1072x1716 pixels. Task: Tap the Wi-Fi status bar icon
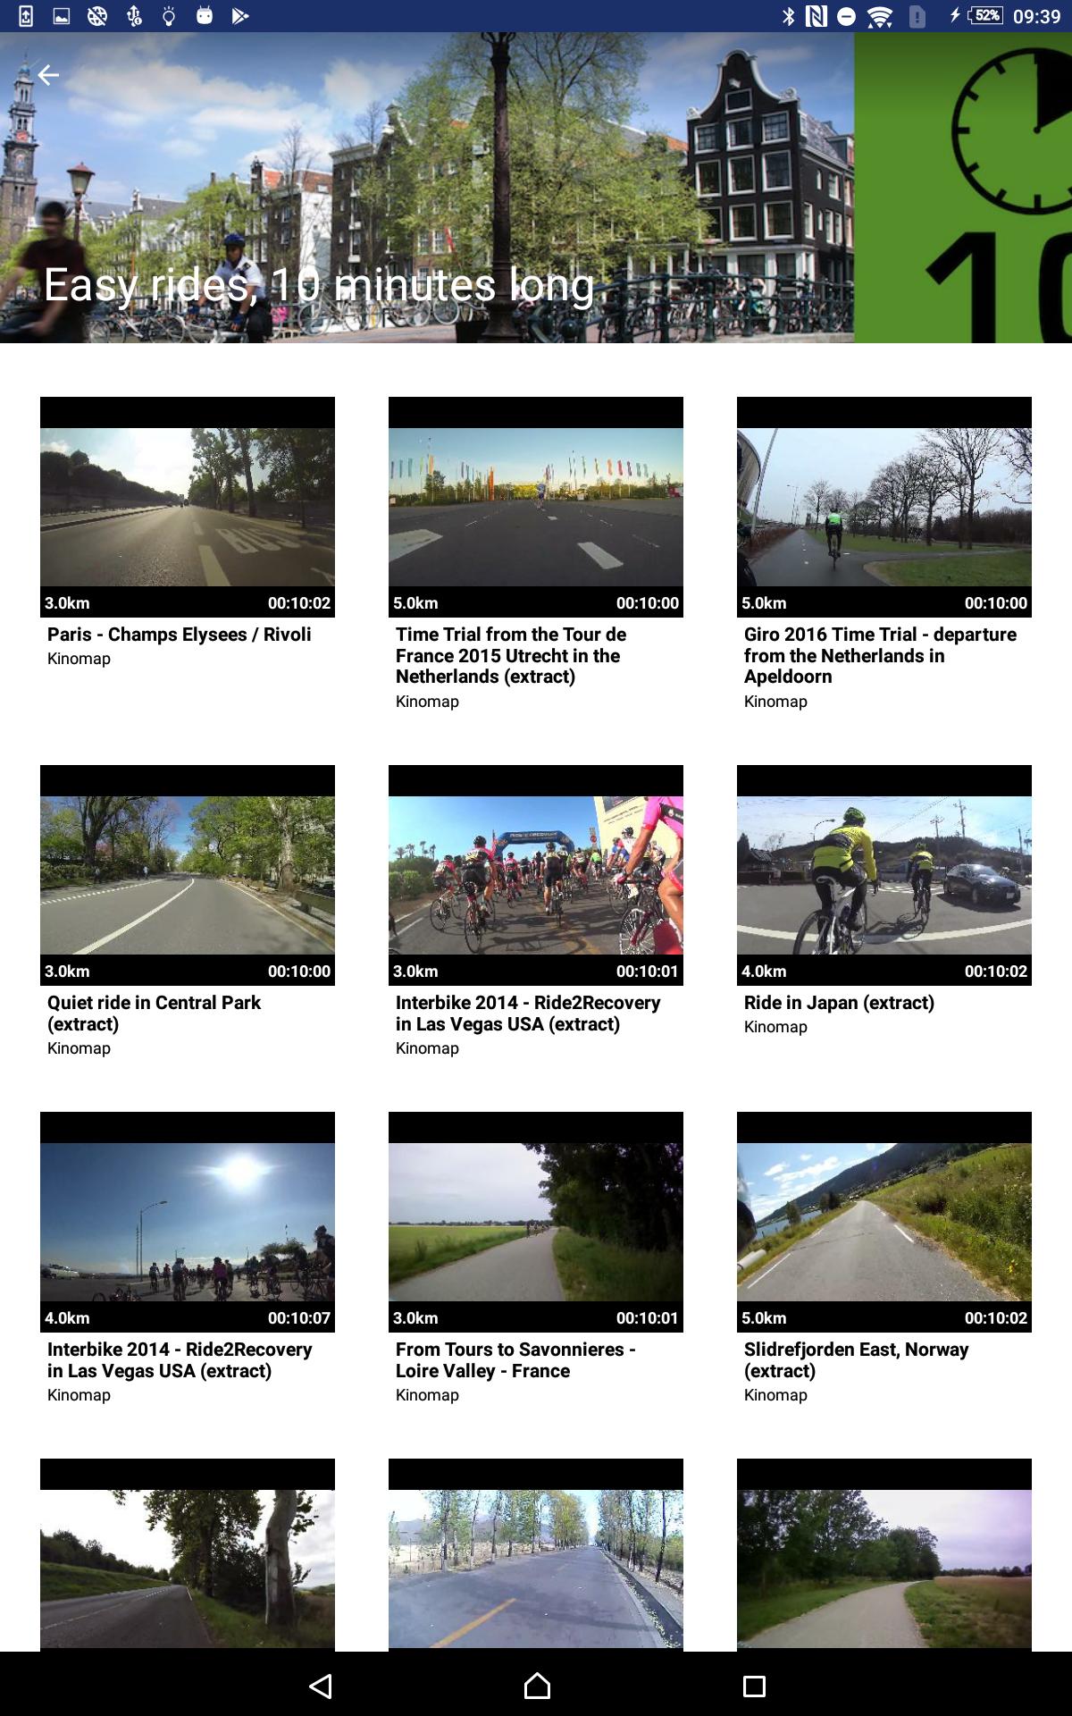880,16
